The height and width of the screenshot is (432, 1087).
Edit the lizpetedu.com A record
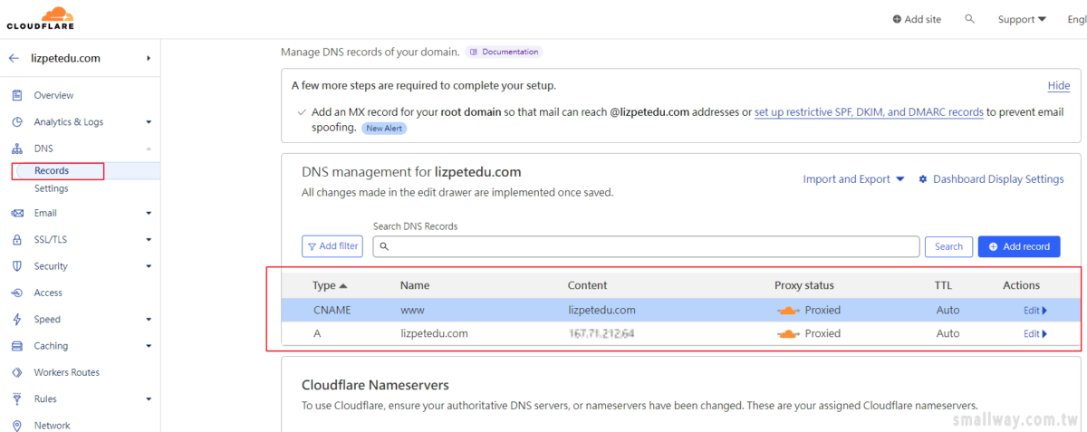click(x=1034, y=333)
